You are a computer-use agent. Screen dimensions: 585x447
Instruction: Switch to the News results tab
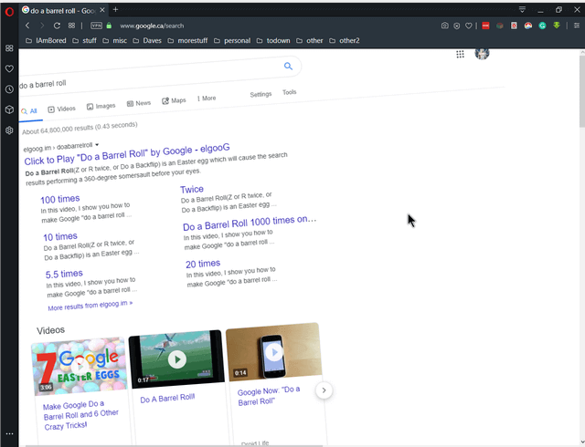coord(139,103)
